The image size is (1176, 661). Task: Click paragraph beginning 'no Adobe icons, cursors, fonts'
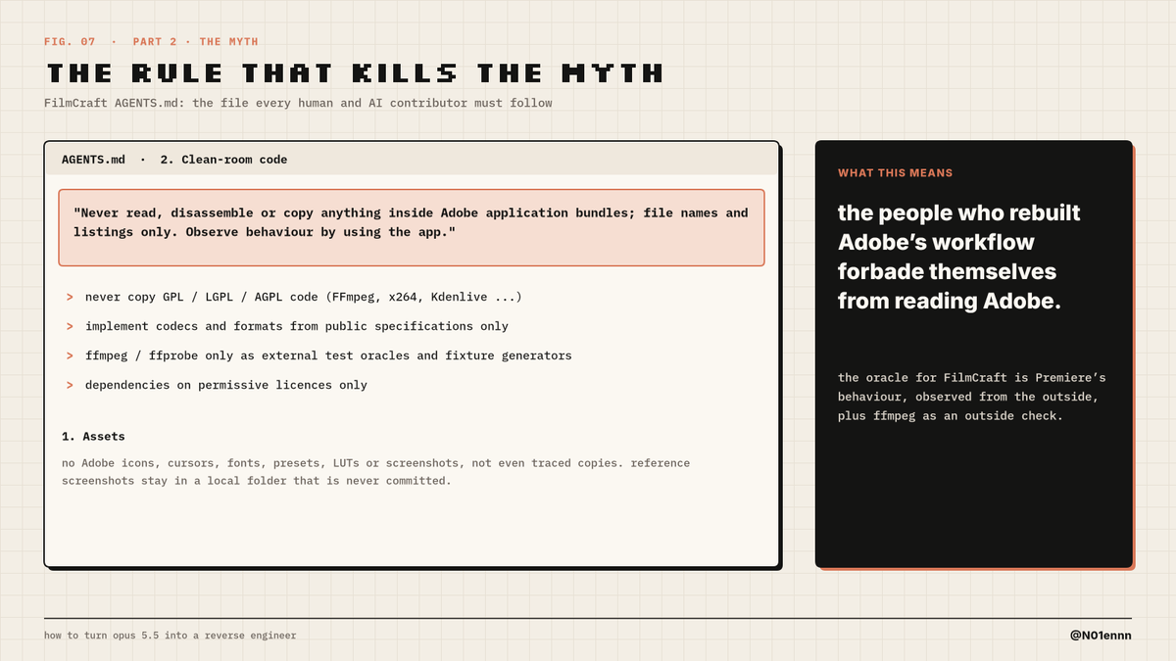[x=375, y=472]
